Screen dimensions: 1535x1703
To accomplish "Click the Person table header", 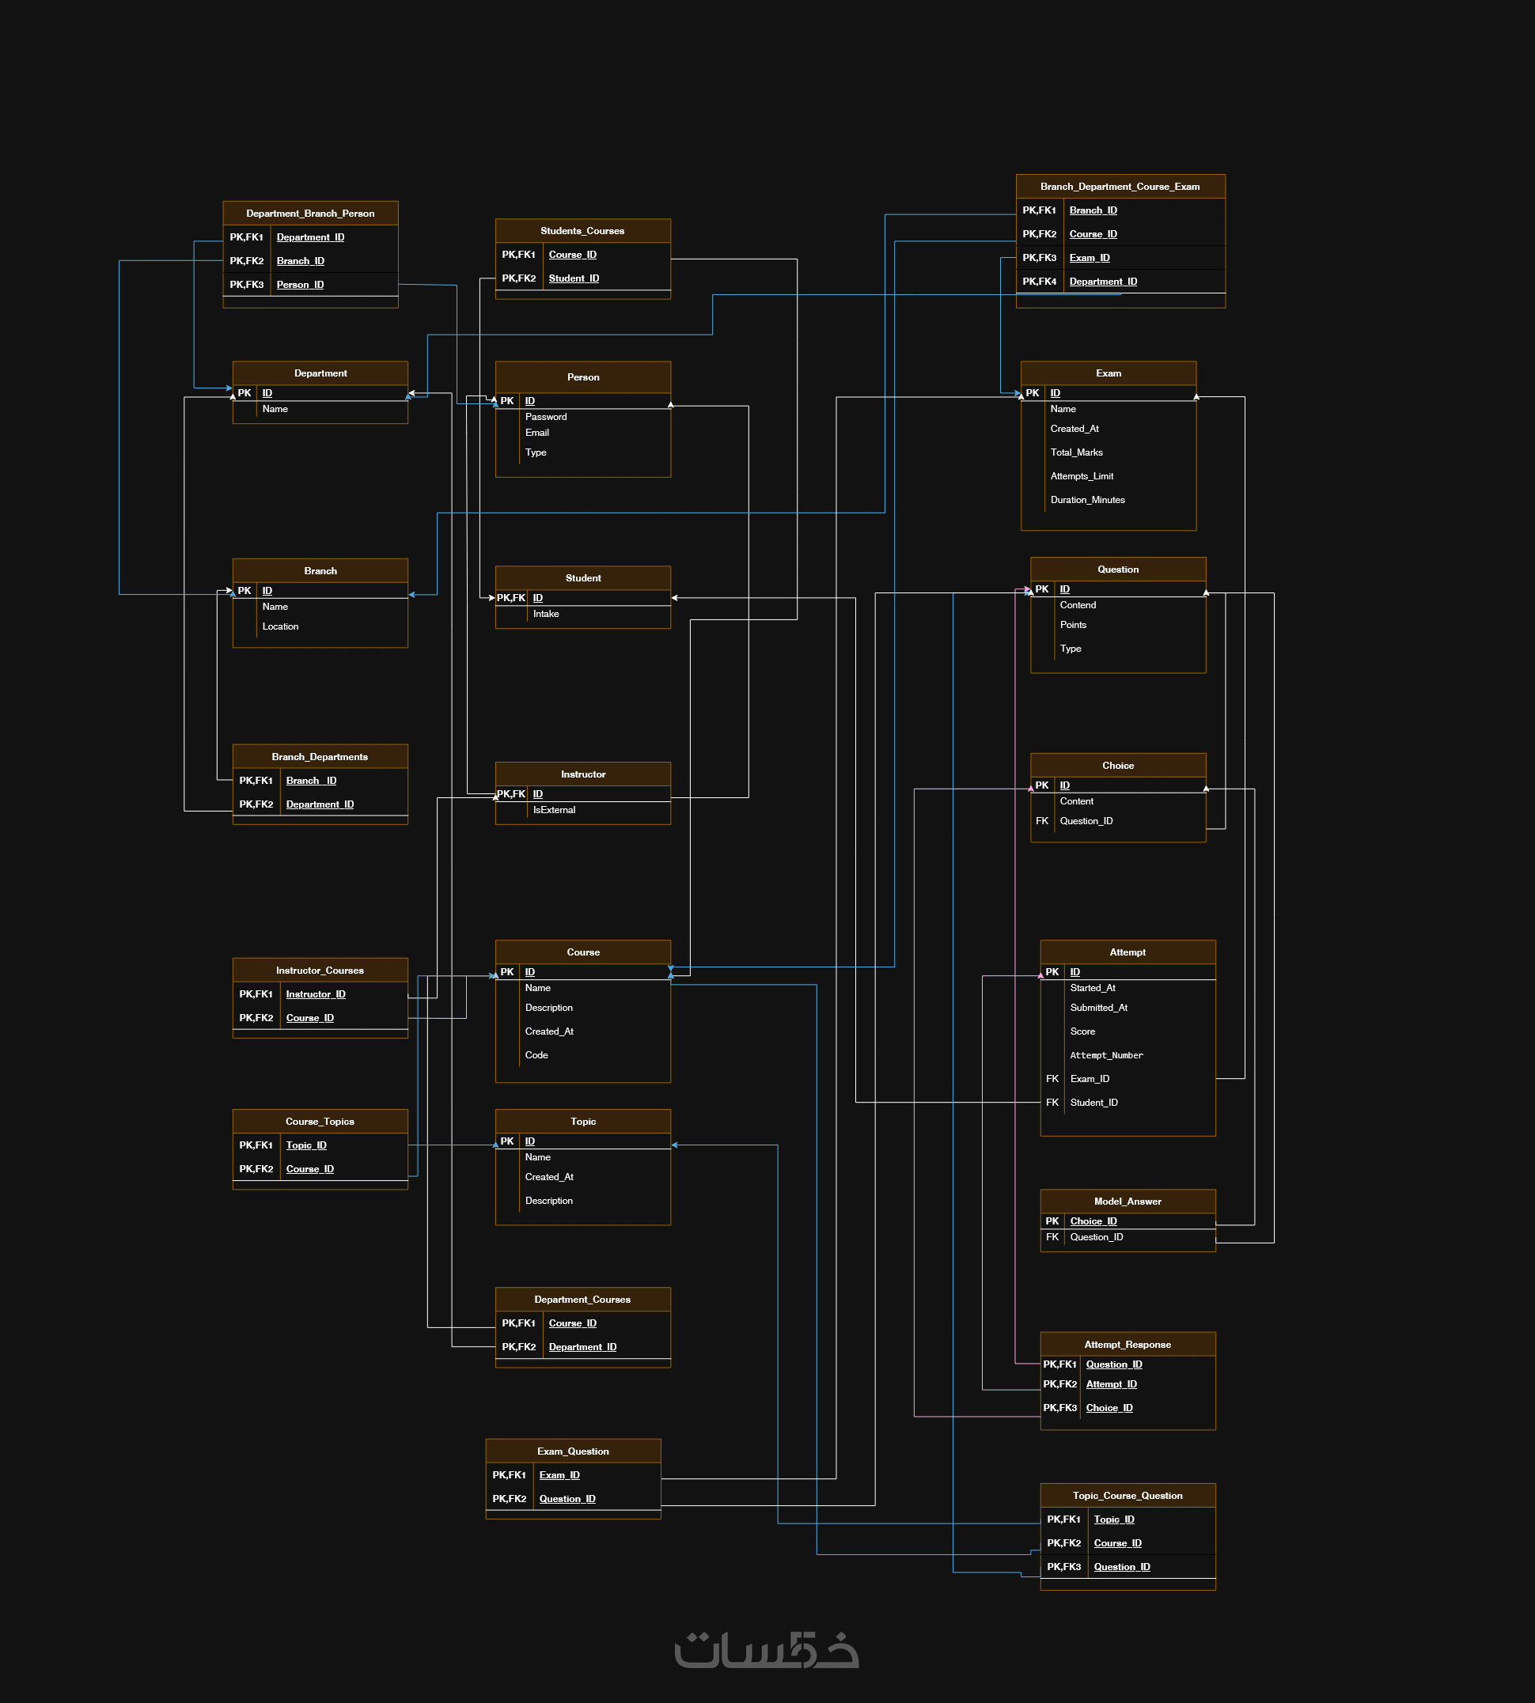I will 583,377.
